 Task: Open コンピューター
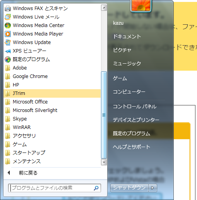(129, 92)
